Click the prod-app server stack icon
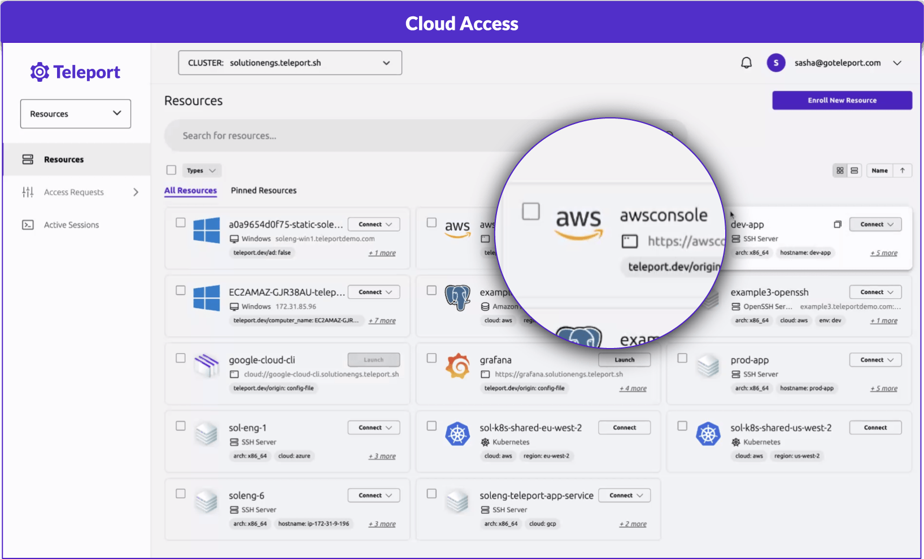 click(x=708, y=366)
